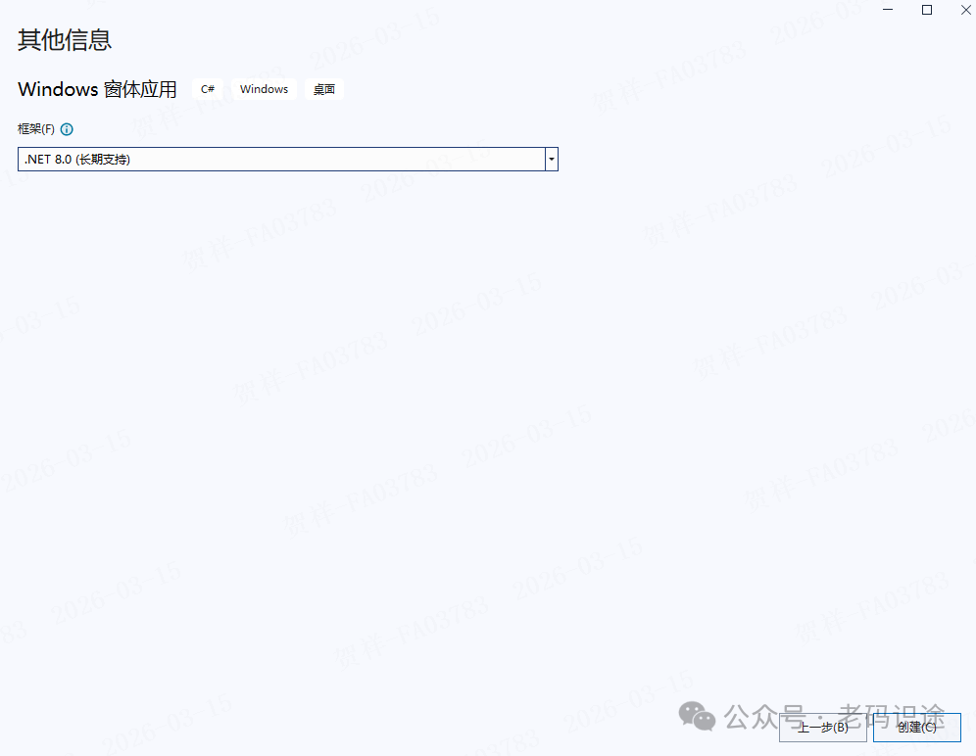Viewport: 976px width, 756px height.
Task: Click the 其他信息 page heading
Action: 65,40
